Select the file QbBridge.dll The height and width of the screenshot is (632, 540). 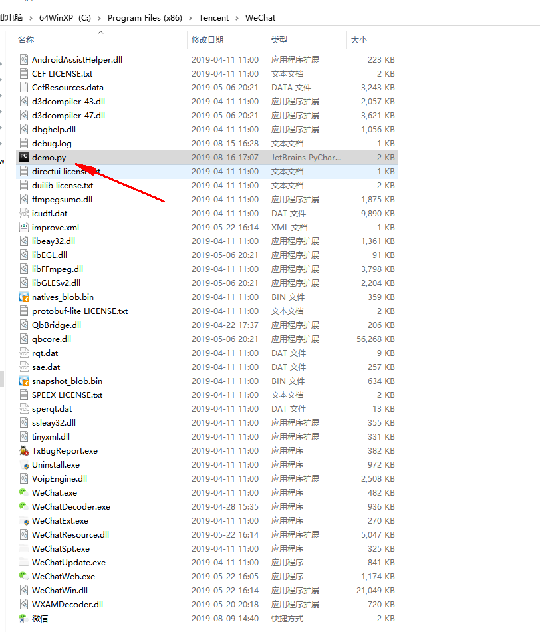(57, 325)
